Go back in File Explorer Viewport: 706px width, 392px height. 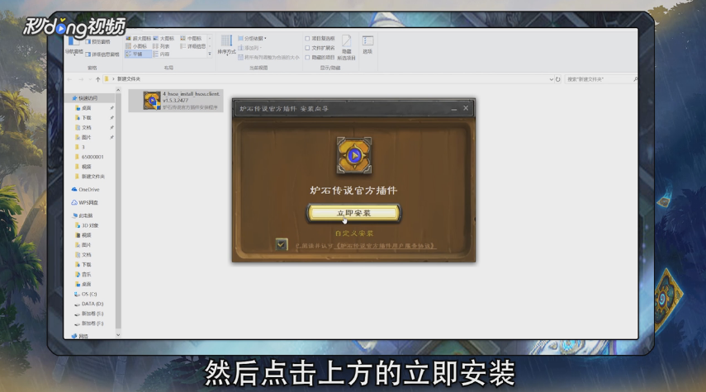click(70, 79)
